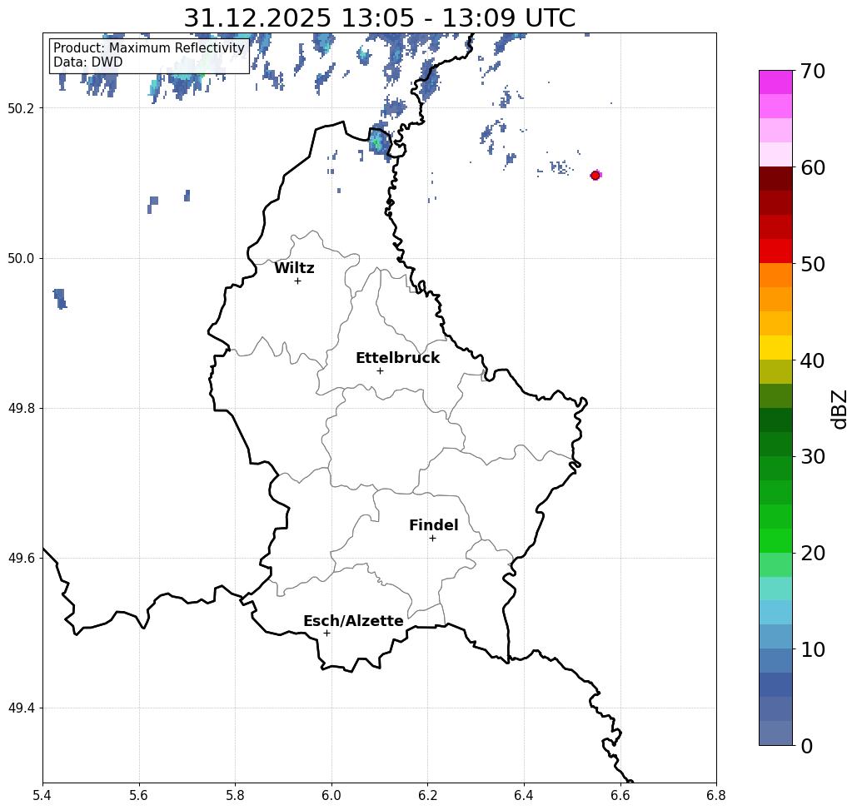Viewport: 857px width, 810px height.
Task: Click the plus marker below Wiltz
Action: point(297,281)
